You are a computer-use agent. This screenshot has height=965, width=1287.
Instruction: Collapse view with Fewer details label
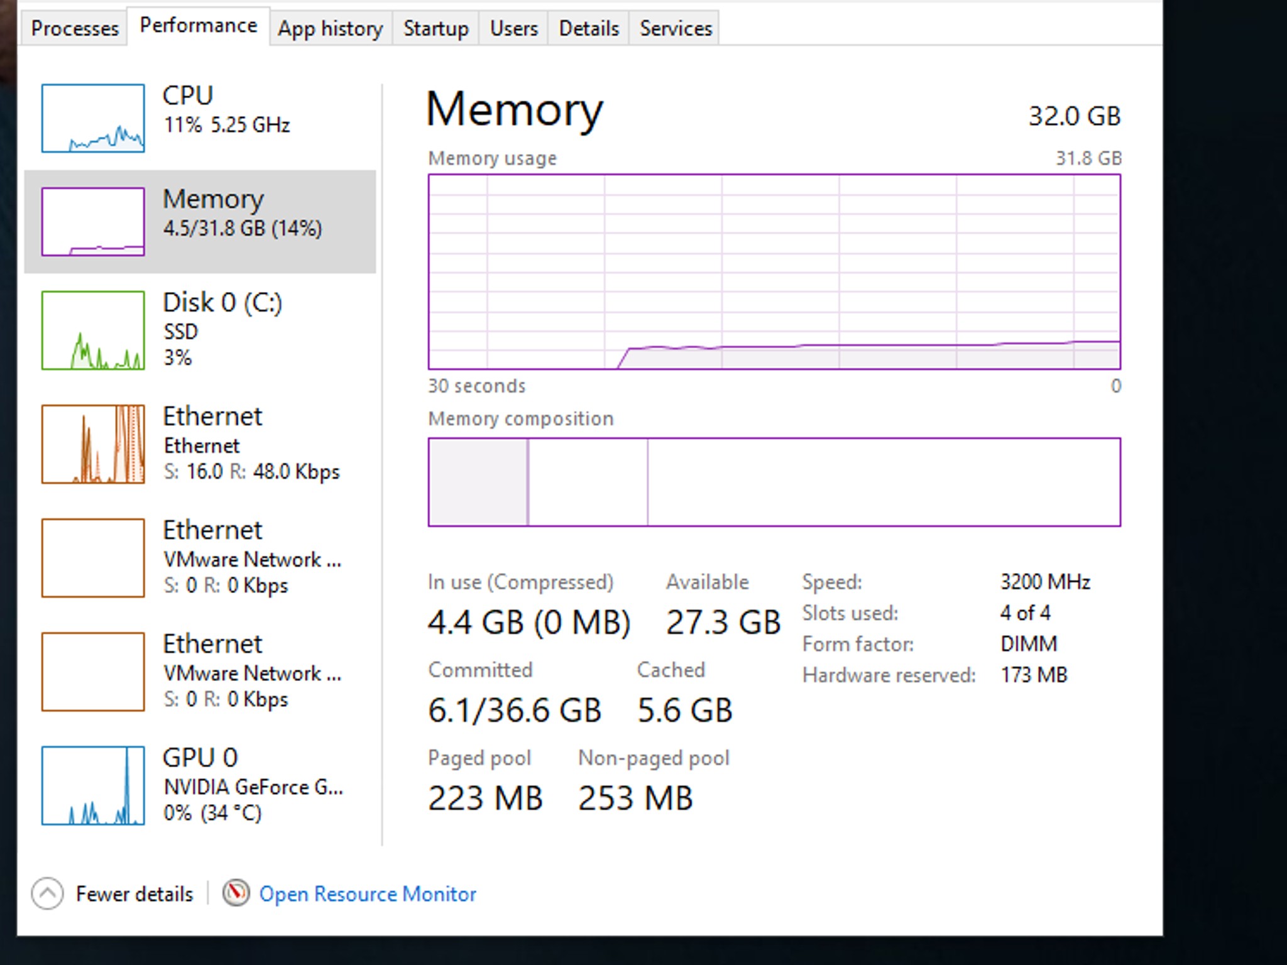pos(134,894)
